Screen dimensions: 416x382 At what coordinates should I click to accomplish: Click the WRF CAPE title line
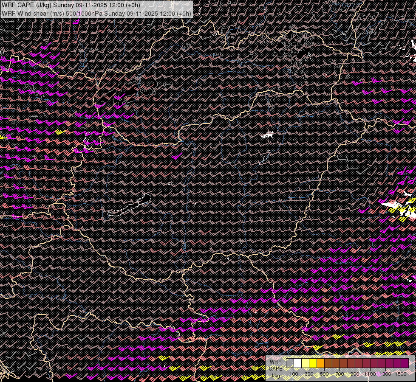click(x=71, y=5)
